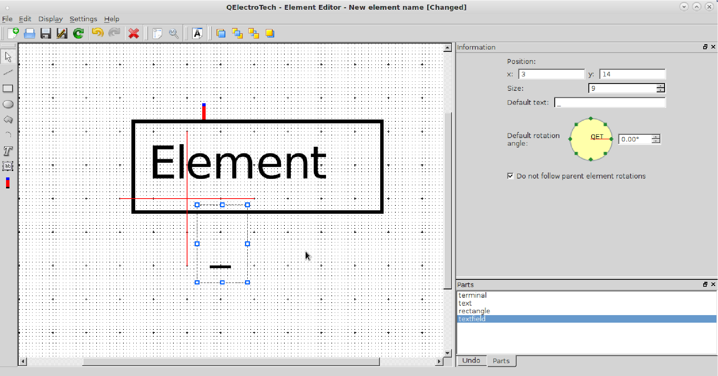Raise selection one level

(x=237, y=33)
